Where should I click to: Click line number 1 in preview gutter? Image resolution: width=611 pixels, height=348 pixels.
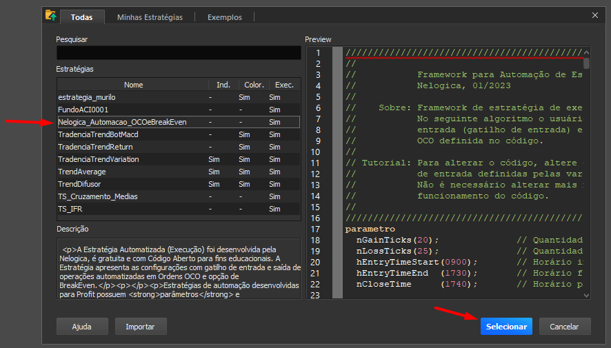[318, 52]
